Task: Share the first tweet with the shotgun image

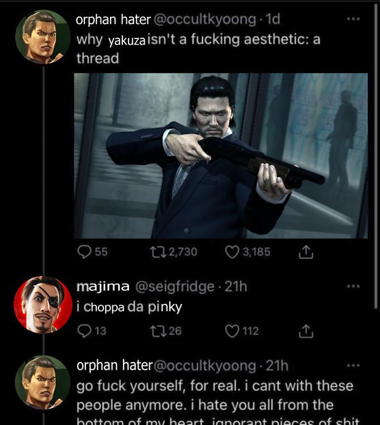Action: pyautogui.click(x=305, y=252)
